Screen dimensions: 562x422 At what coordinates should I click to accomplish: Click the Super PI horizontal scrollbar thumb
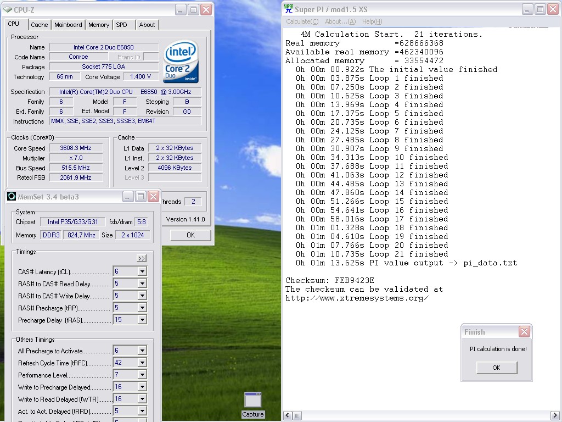click(x=297, y=415)
